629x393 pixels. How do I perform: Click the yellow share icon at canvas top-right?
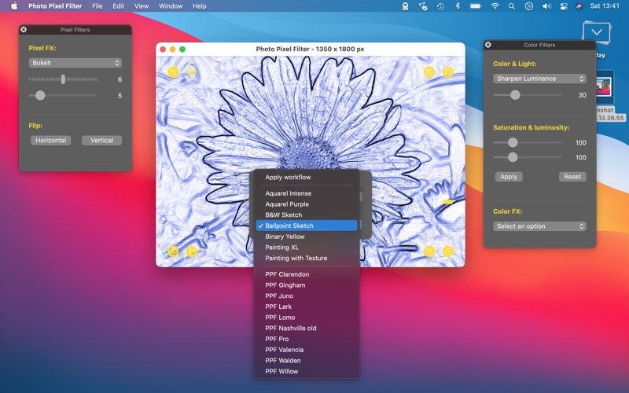point(429,72)
